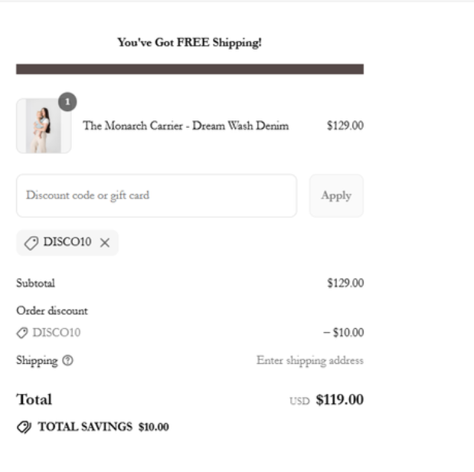Click the tag icon under Order discount
This screenshot has width=474, height=472.
22,333
